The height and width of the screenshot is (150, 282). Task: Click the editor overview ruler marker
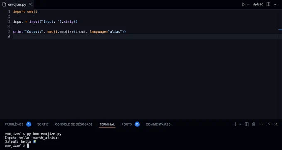click(280, 29)
